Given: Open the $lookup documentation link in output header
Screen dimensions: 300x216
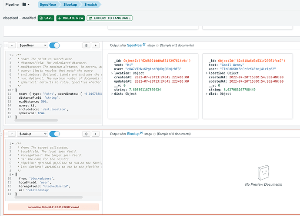Looking at the screenshot, I should tap(134, 134).
